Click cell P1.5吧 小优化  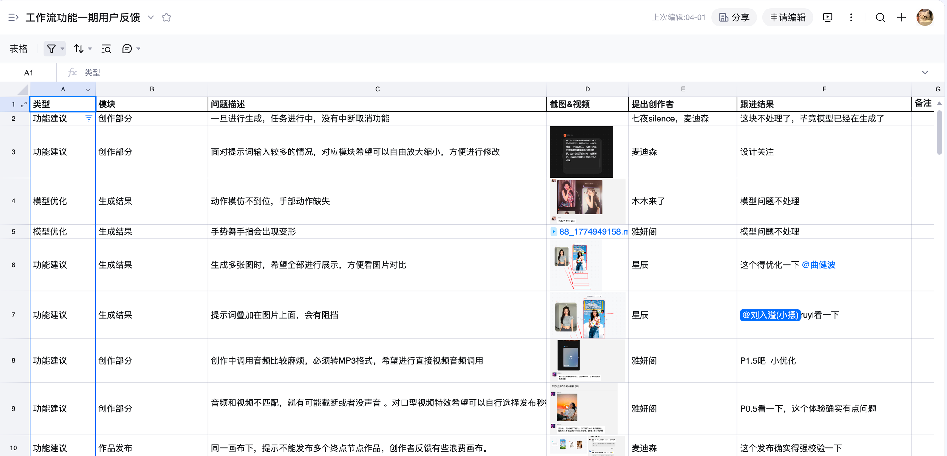tap(824, 360)
